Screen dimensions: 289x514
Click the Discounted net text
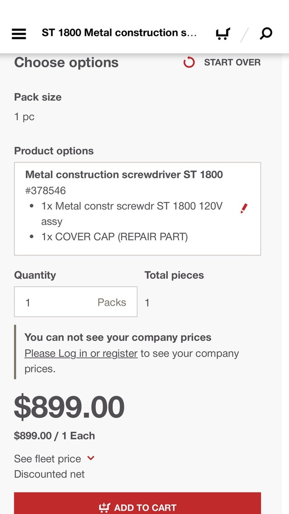49,474
